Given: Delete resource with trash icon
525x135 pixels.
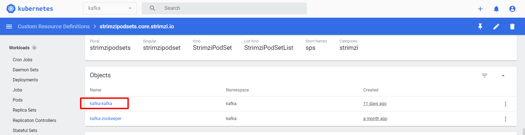Looking at the screenshot, I should click(512, 26).
